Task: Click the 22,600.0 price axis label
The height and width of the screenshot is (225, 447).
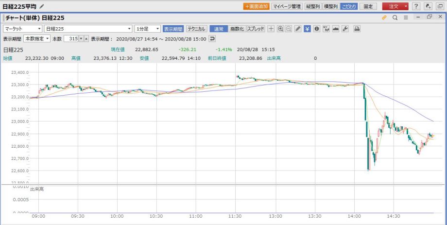Action: point(19,171)
